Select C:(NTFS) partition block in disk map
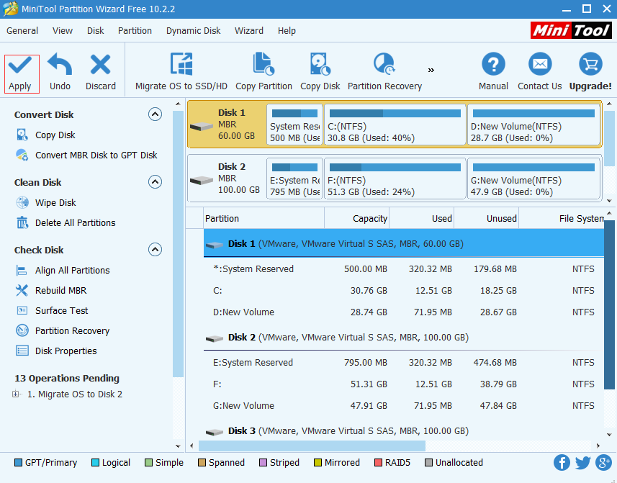This screenshot has height=483, width=617. [x=395, y=125]
